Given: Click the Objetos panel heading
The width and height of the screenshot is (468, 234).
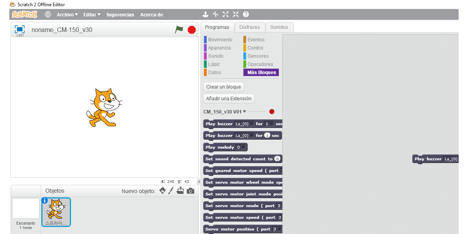Looking at the screenshot, I should (x=55, y=191).
